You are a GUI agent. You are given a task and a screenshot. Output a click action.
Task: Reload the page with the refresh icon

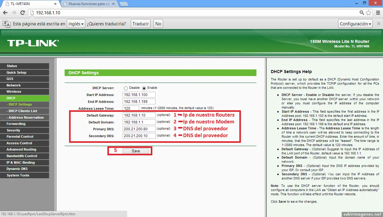coord(22,13)
